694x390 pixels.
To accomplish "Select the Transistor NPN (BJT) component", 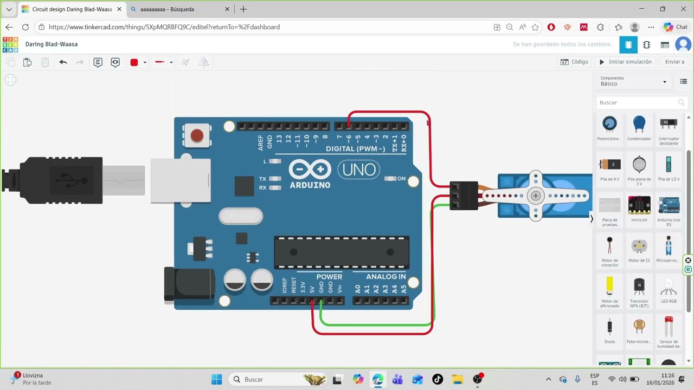I will point(639,292).
